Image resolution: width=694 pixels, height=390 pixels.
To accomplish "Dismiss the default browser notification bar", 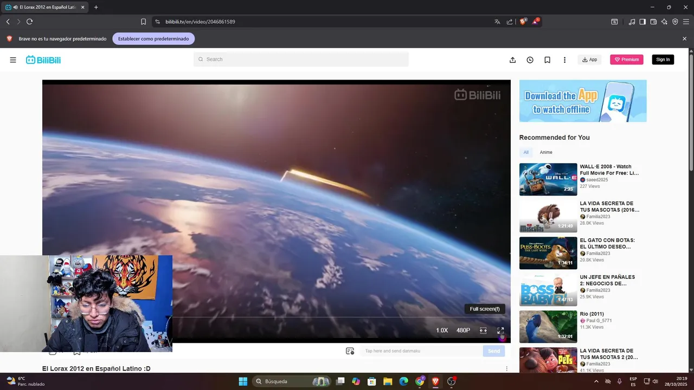I will [x=684, y=39].
